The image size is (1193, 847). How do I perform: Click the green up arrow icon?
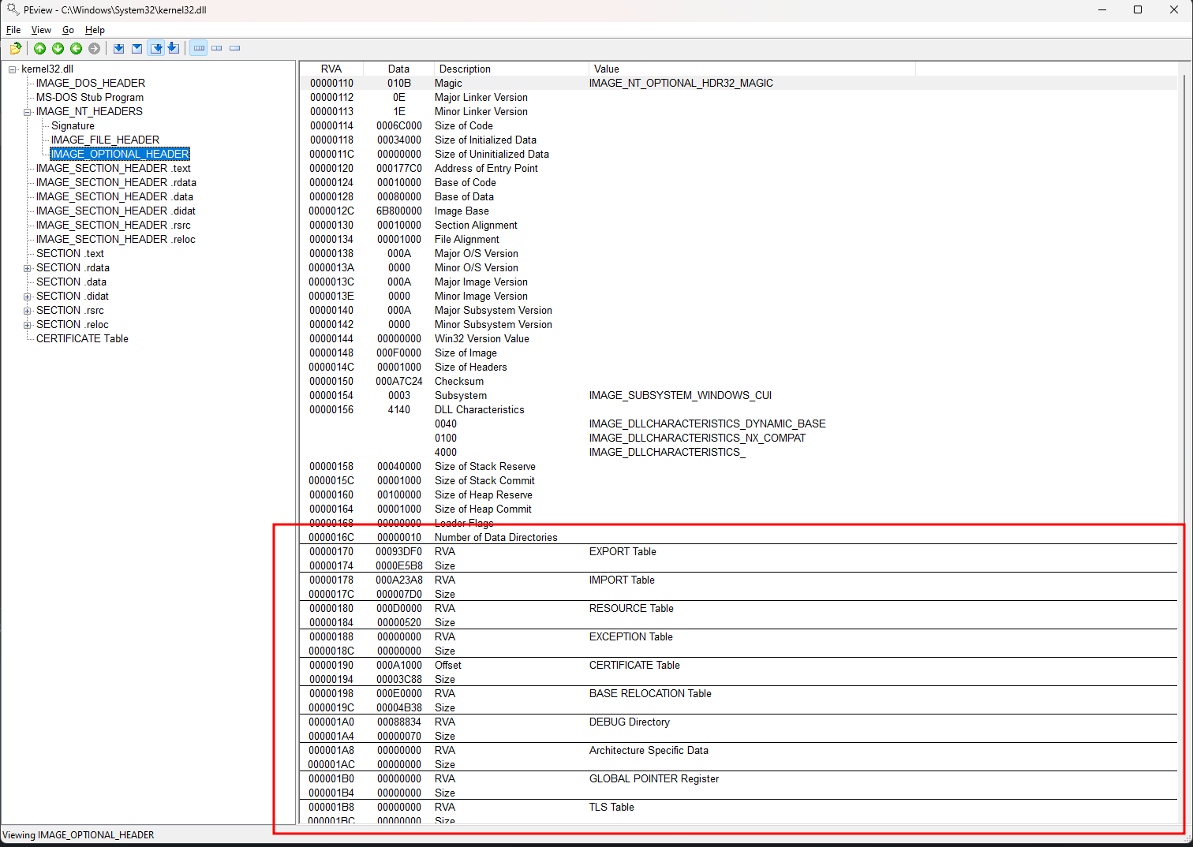[39, 48]
